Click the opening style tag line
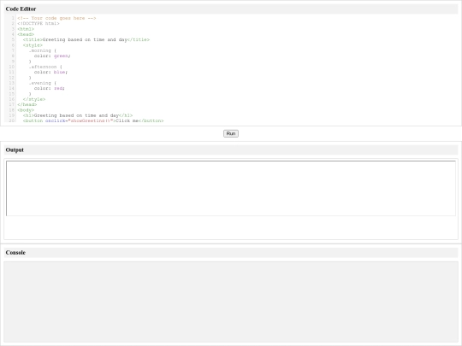The width and height of the screenshot is (462, 346). point(33,45)
